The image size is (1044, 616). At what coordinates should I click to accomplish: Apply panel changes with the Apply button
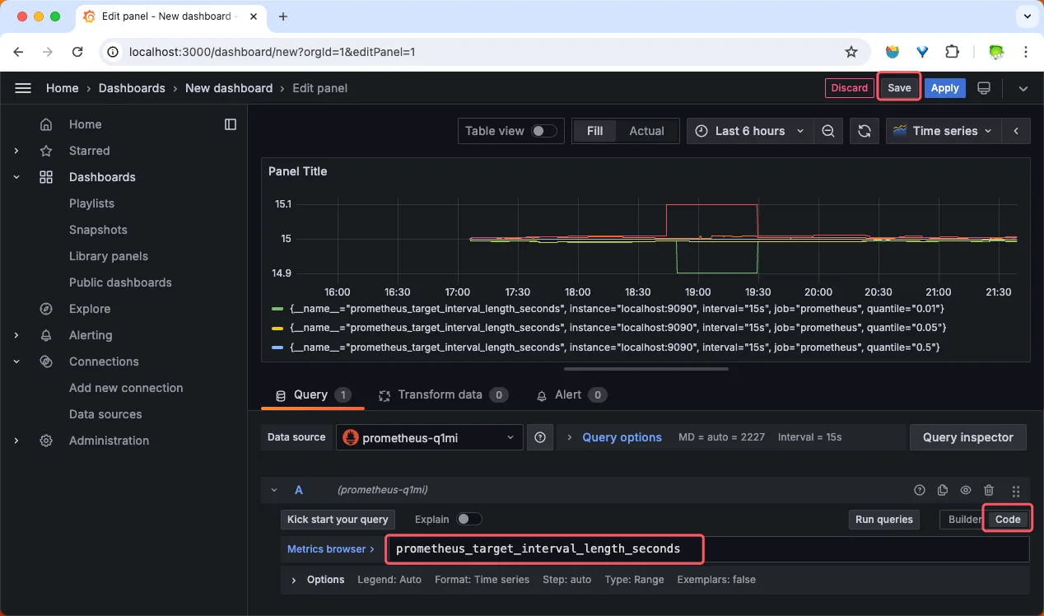tap(944, 88)
